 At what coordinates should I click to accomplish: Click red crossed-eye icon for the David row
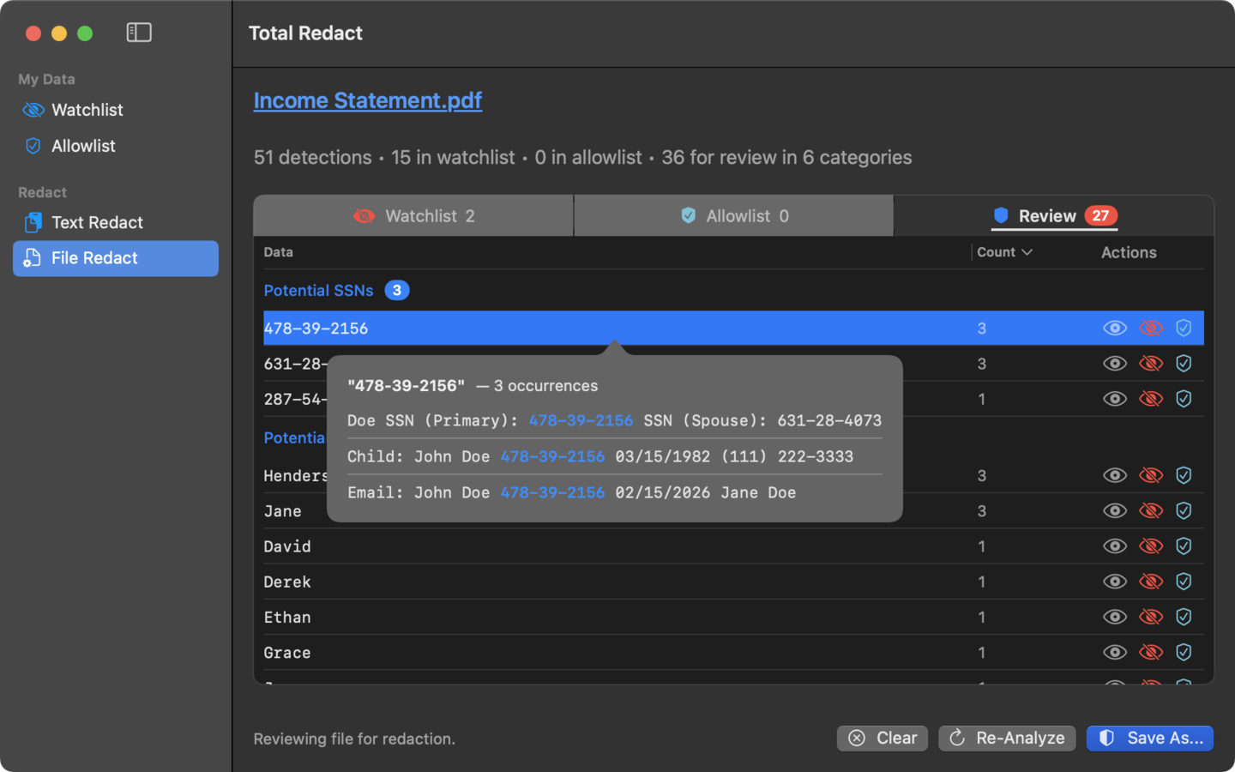pos(1151,546)
